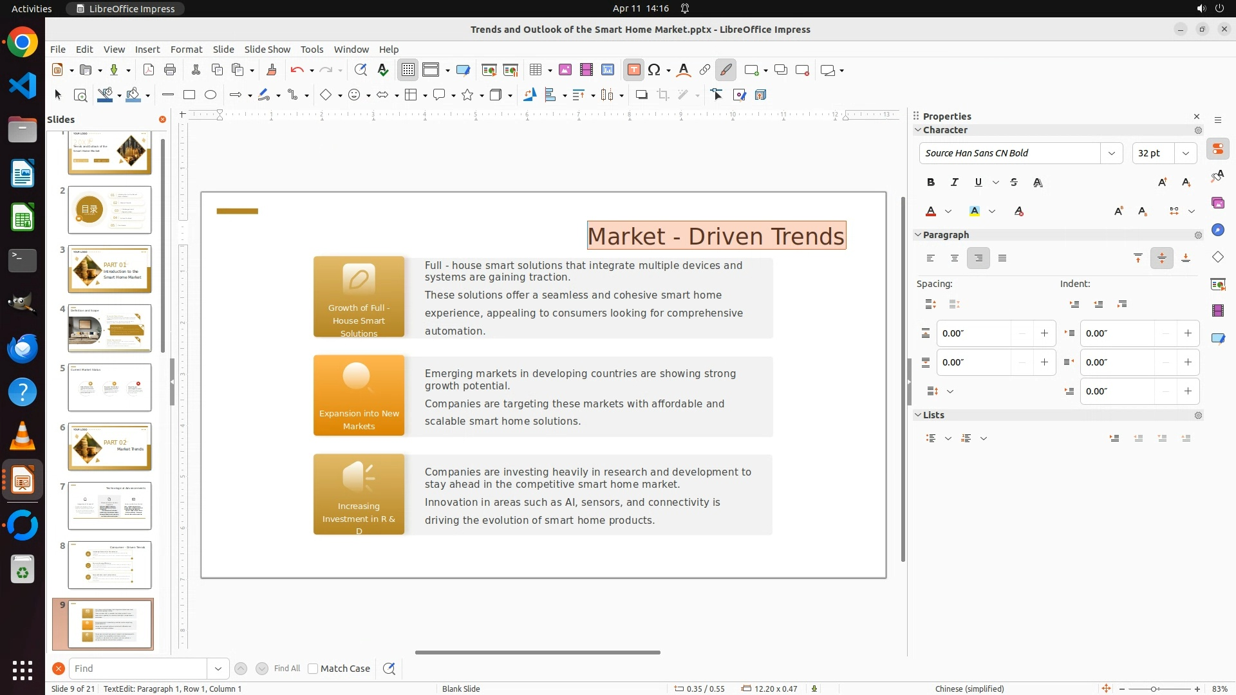
Task: Click the font color swatch button
Action: (931, 211)
